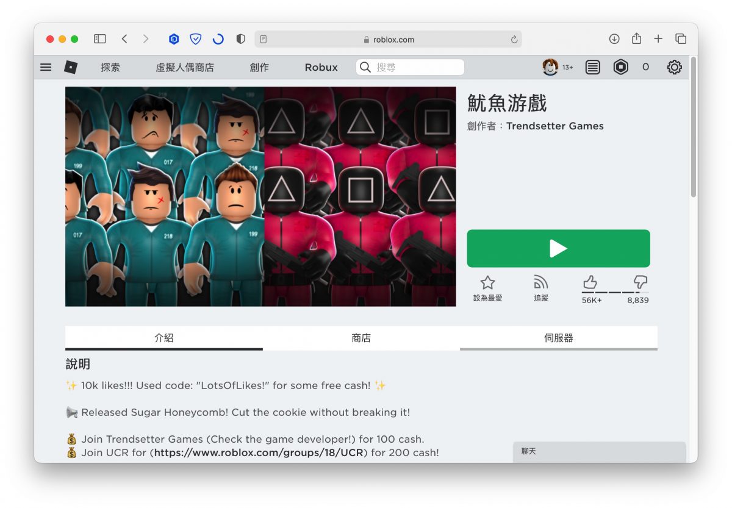Viewport: 732px width, 508px height.
Task: Click the 說明 heading
Action: point(78,364)
